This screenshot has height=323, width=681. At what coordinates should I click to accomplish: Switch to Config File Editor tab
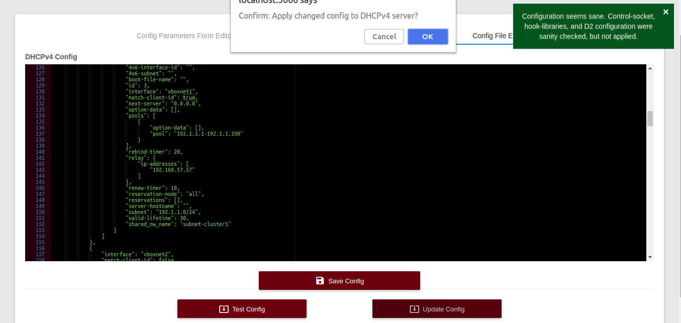(x=493, y=36)
